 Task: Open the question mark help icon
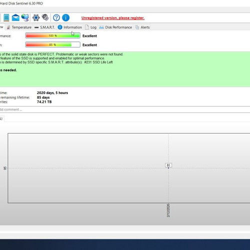coord(56,17)
